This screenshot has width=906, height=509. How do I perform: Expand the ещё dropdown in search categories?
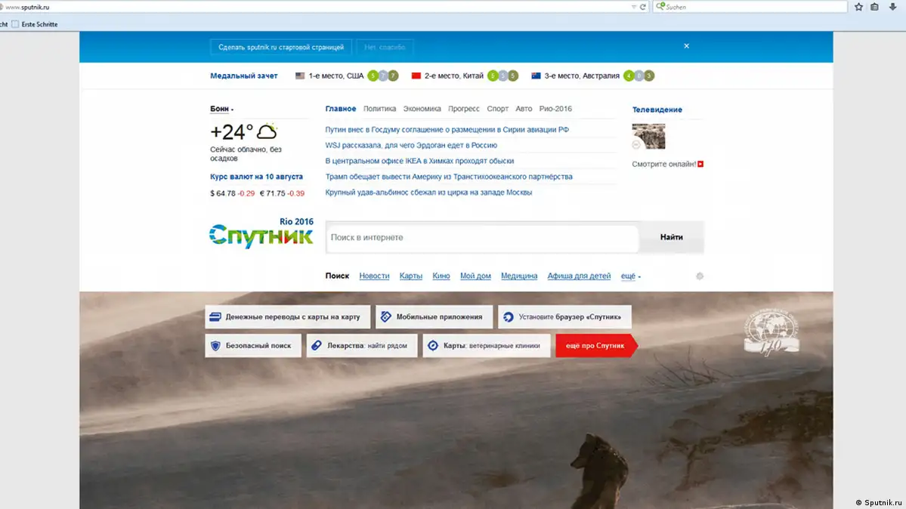pyautogui.click(x=630, y=276)
